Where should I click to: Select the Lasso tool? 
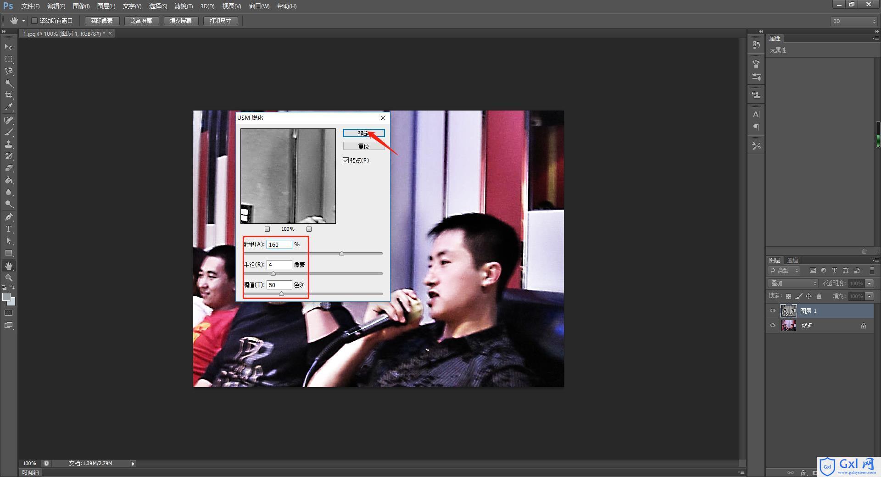coord(9,71)
